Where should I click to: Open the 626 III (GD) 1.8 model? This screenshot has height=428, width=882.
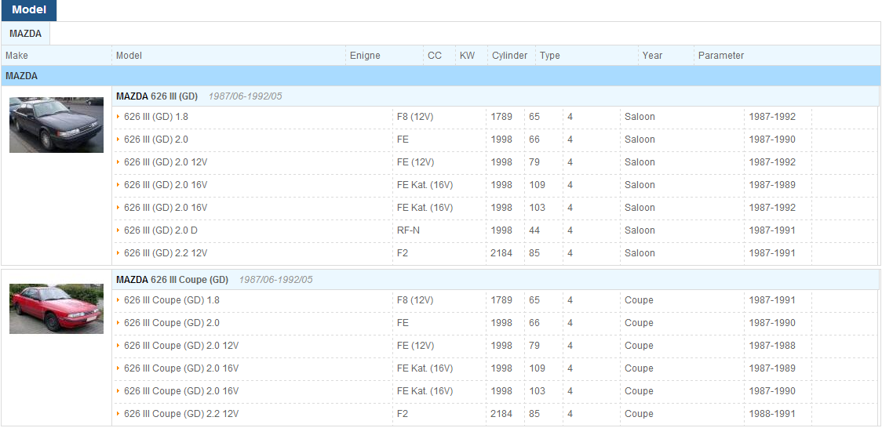tap(157, 117)
